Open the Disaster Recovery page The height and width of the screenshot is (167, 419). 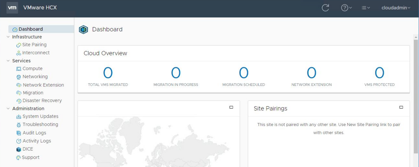42,101
